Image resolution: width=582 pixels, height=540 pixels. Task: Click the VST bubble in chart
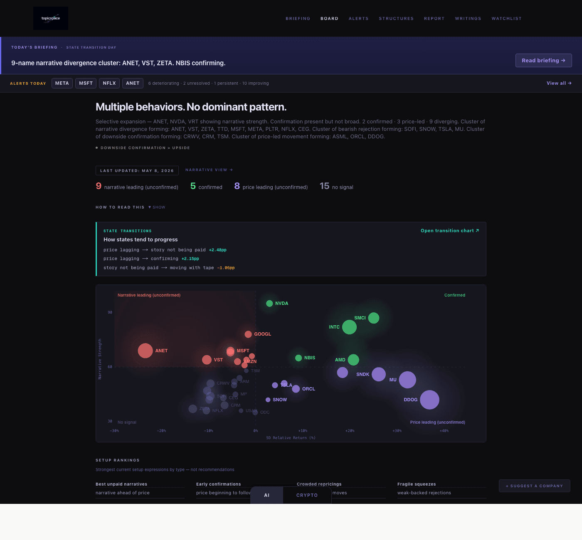tap(207, 360)
